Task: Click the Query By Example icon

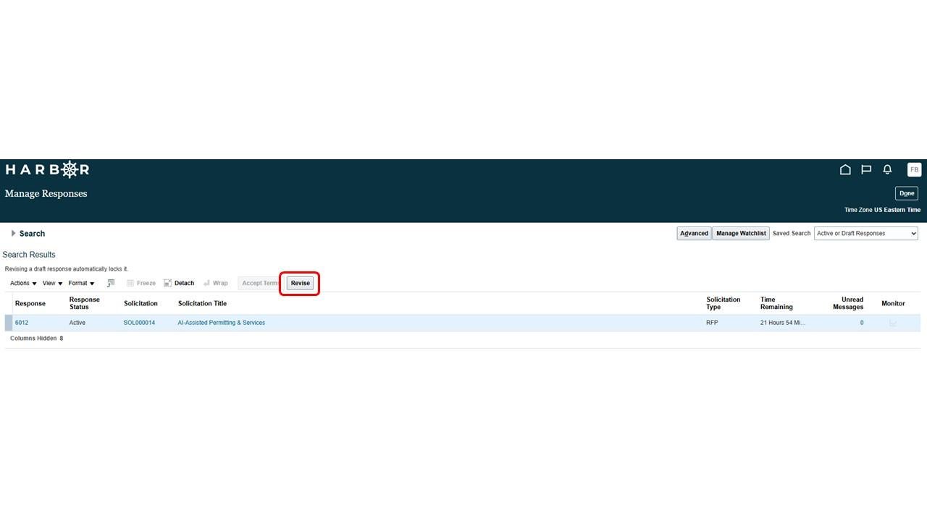Action: 111,283
